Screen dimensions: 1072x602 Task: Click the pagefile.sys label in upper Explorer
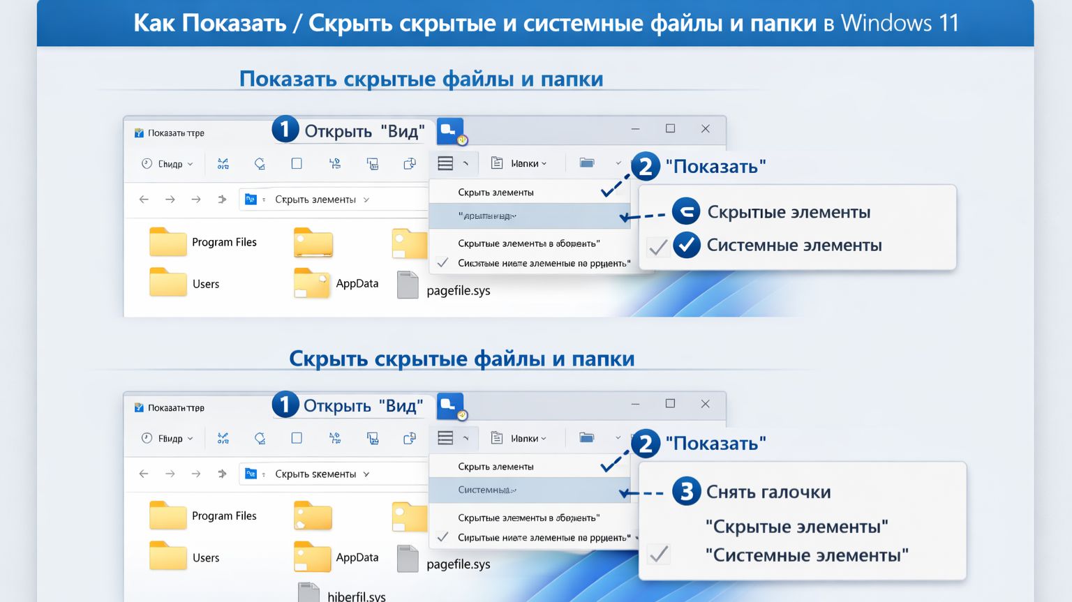pyautogui.click(x=459, y=290)
